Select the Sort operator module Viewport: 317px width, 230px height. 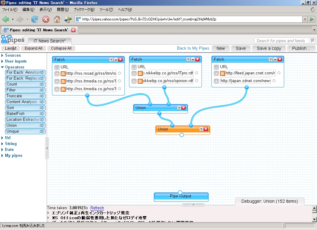click(25, 108)
